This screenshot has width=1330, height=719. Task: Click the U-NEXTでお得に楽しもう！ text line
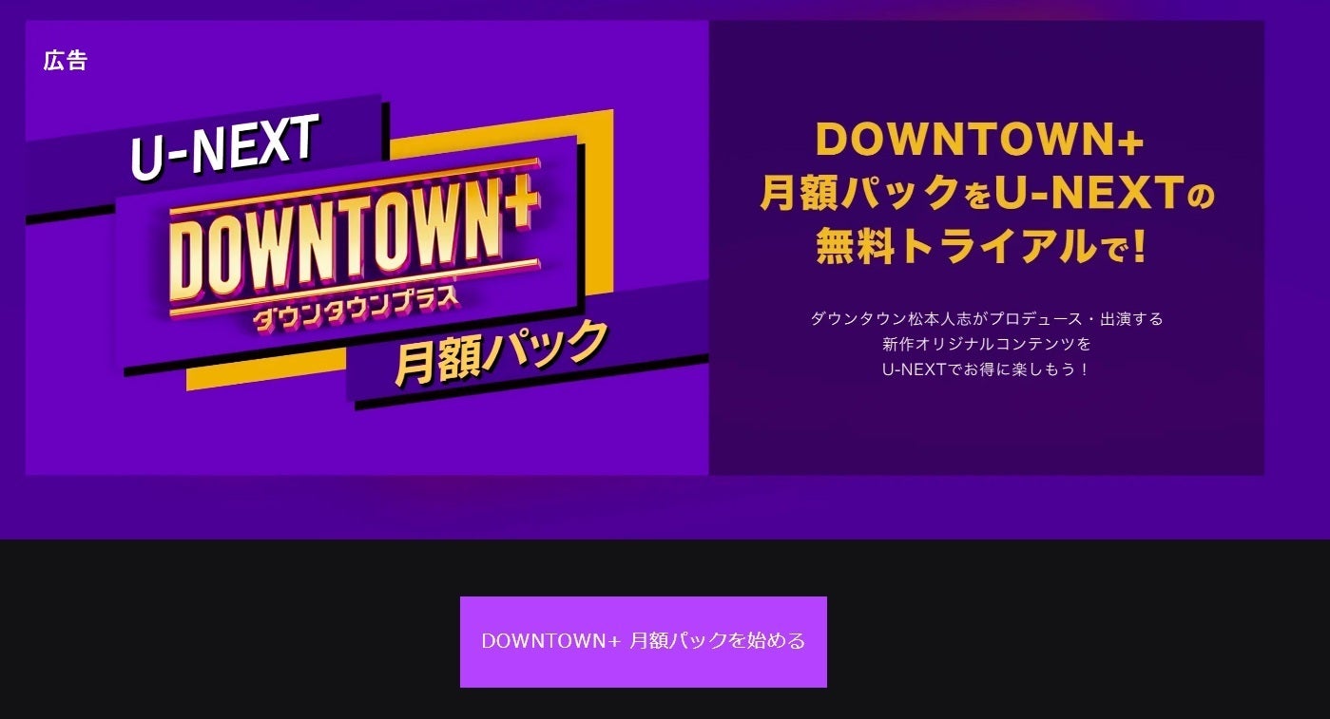pos(987,369)
